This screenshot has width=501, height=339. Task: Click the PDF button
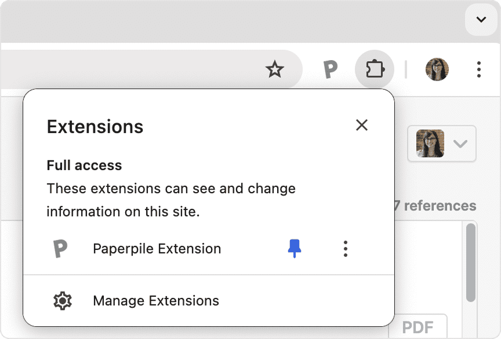click(x=418, y=327)
